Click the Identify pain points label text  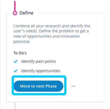(39, 61)
